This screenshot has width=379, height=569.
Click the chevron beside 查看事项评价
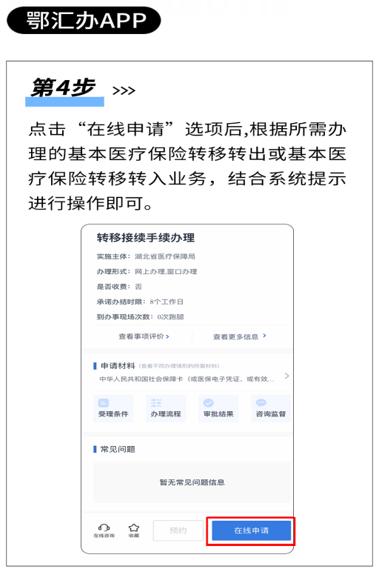(167, 336)
